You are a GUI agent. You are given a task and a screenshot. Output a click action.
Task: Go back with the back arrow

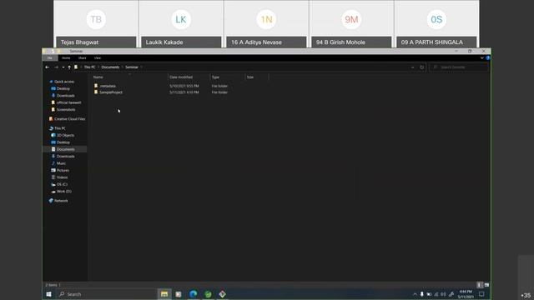click(x=48, y=67)
